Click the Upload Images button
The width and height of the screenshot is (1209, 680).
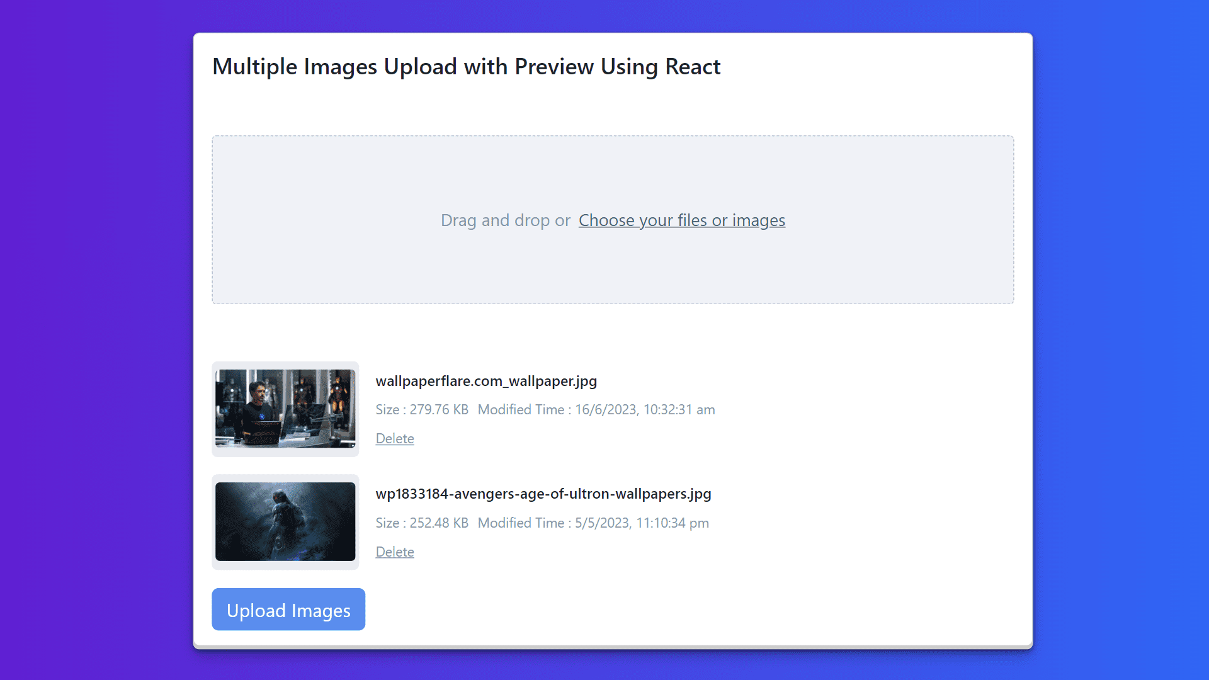288,609
